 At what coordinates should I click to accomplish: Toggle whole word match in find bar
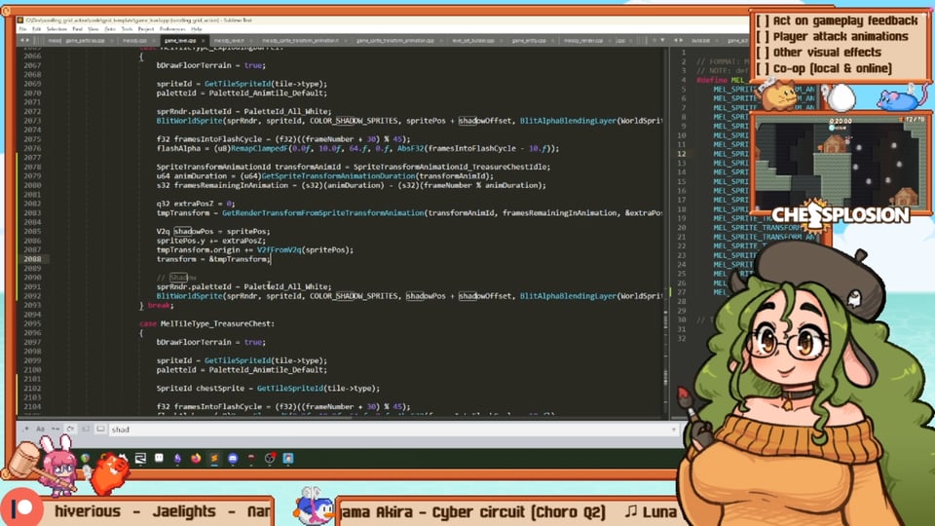tap(54, 429)
